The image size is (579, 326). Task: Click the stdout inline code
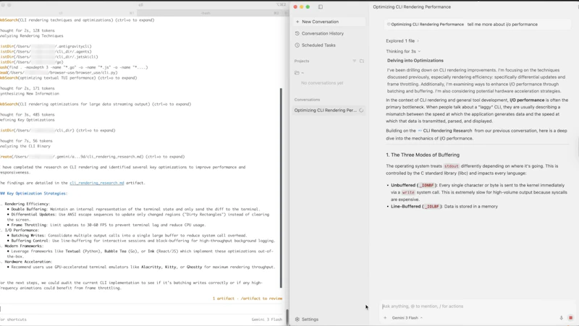(451, 166)
